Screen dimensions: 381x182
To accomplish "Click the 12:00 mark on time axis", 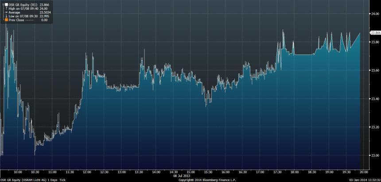I will coord(87,172).
